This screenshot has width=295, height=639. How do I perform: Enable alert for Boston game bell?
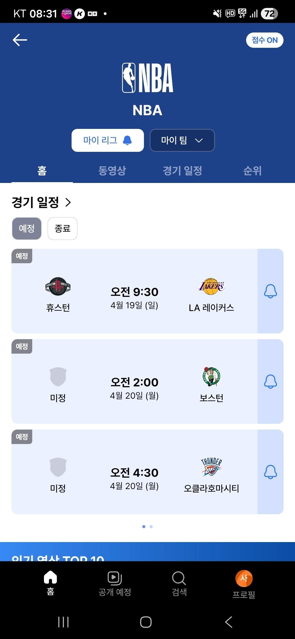[270, 381]
